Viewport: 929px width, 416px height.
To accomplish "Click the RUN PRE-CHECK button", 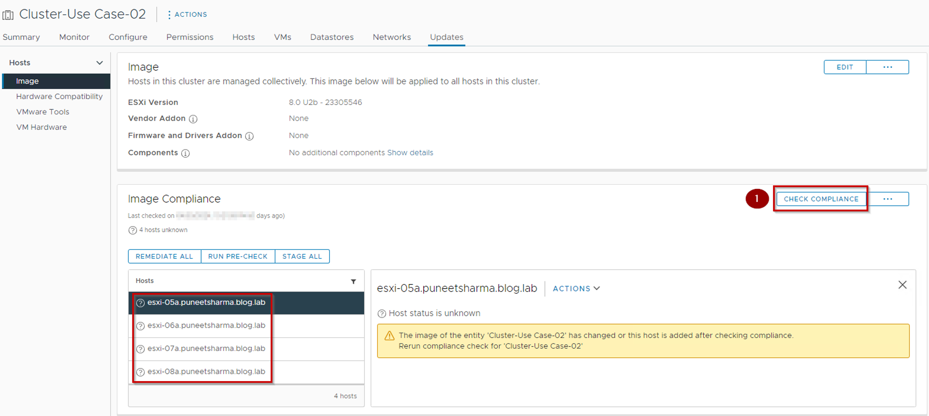I will [x=238, y=256].
